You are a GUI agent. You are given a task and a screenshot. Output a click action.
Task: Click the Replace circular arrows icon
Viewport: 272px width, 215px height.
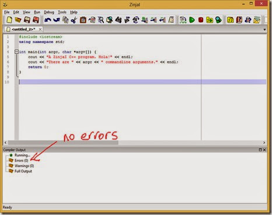click(136, 20)
